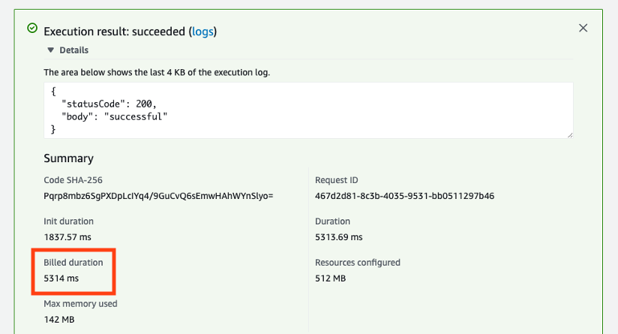Click the Request ID label

[x=337, y=180]
